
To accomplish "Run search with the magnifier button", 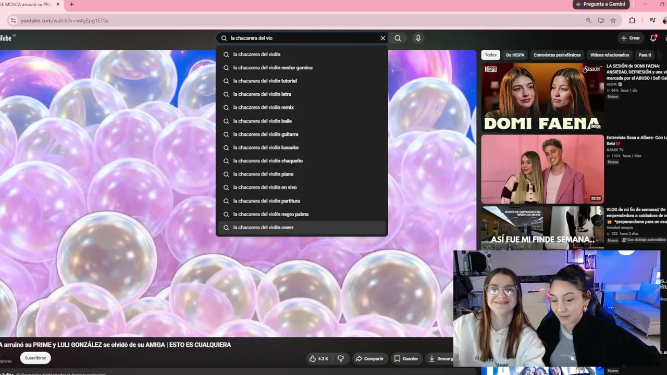I will tap(398, 38).
